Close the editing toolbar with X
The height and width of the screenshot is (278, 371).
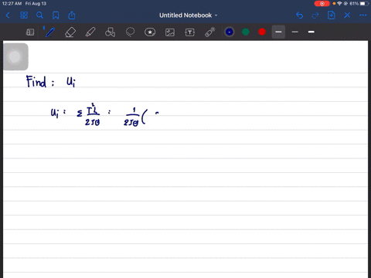click(x=347, y=15)
